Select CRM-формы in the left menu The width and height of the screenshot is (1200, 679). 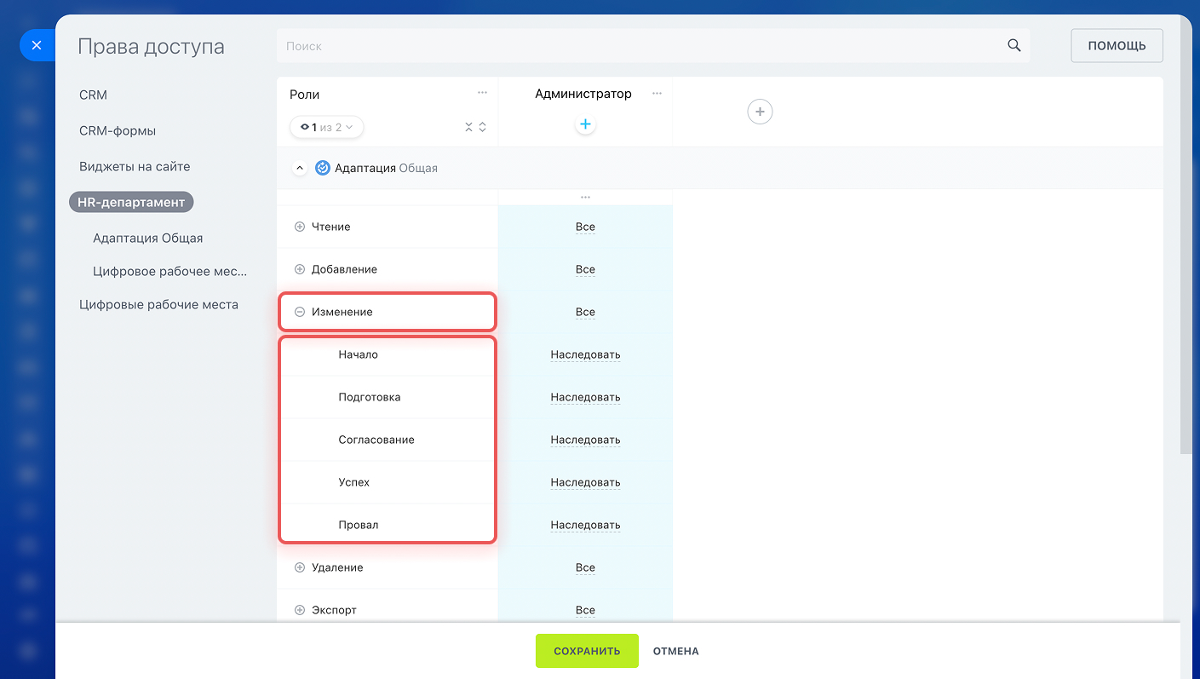[118, 131]
